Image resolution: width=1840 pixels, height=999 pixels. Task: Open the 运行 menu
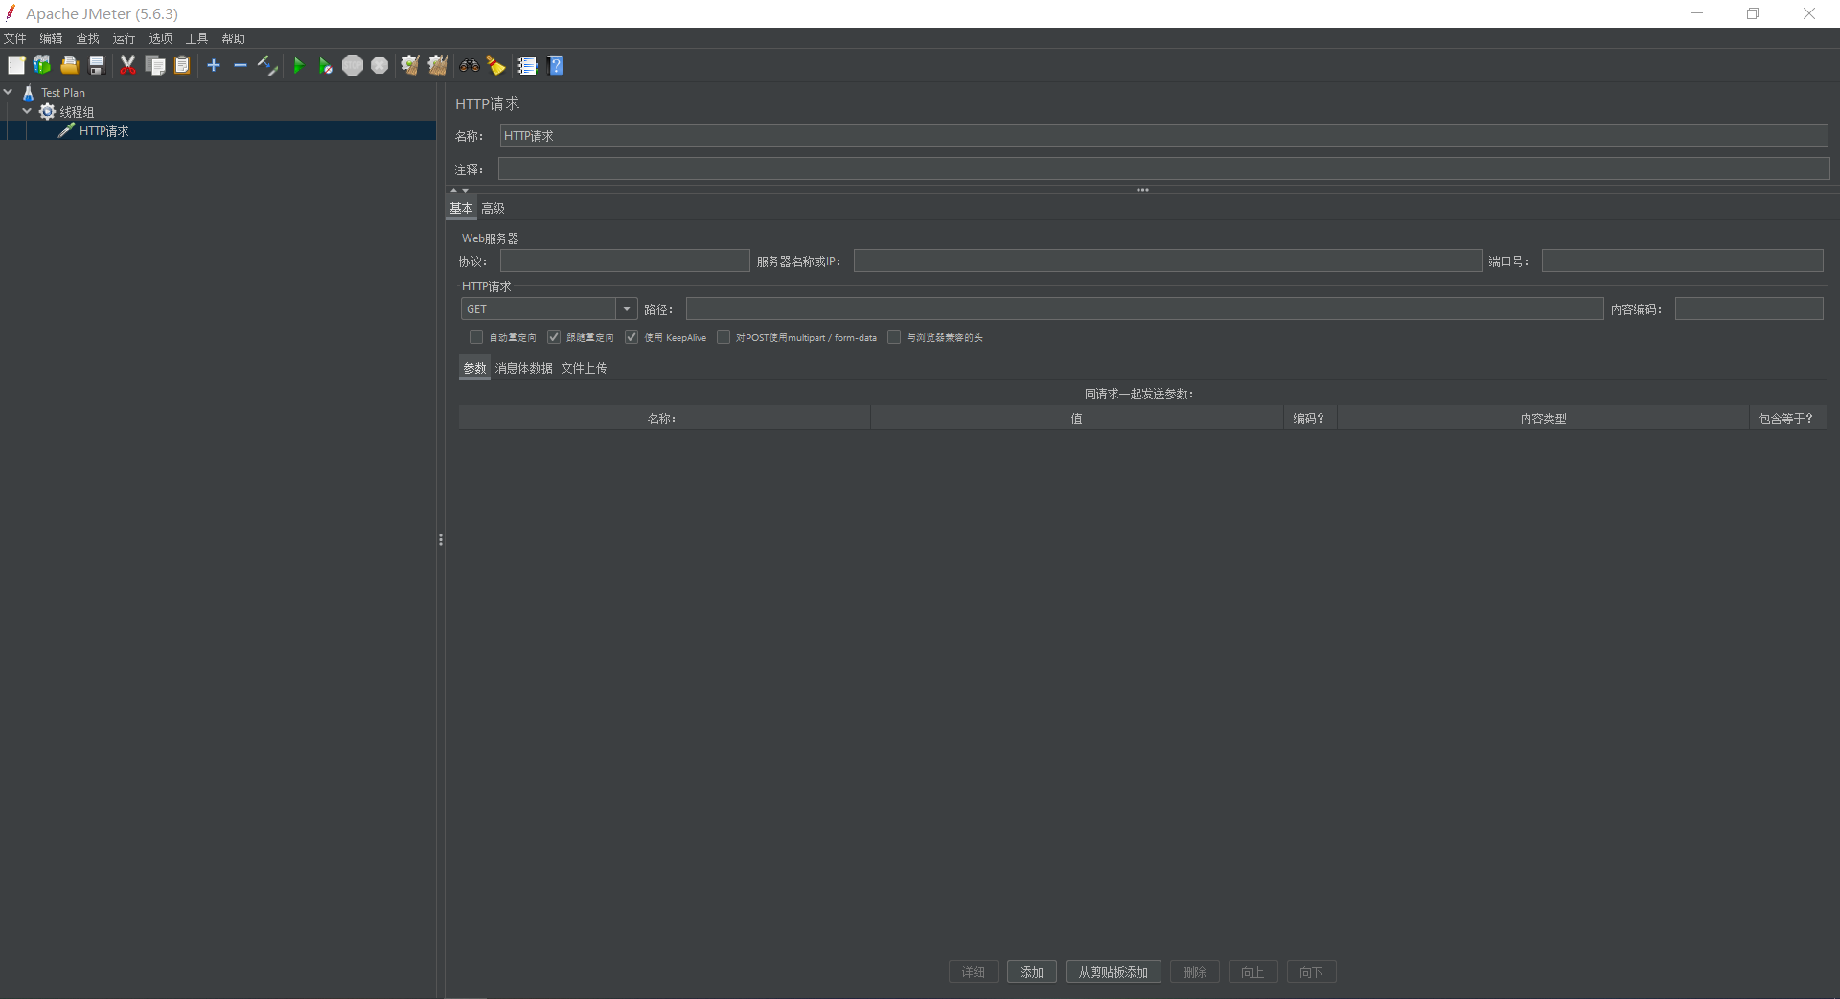click(x=124, y=38)
